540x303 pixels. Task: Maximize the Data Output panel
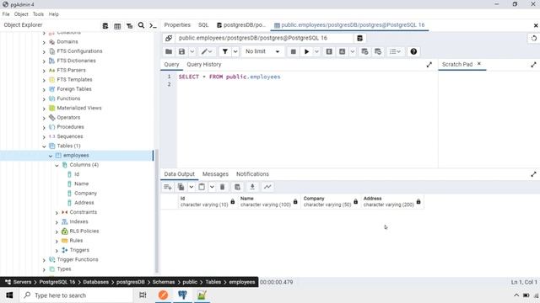533,174
